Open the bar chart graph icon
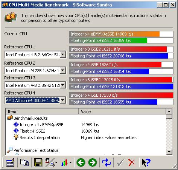 tap(64, 163)
